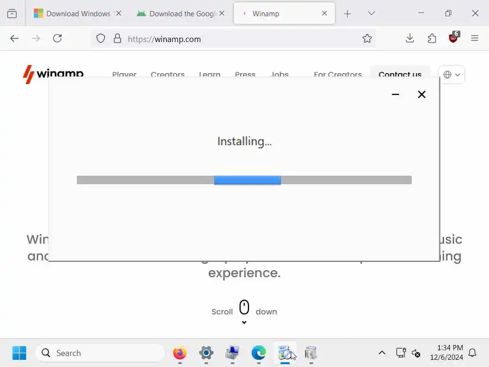Image resolution: width=489 pixels, height=367 pixels.
Task: Click the taskbar Search box
Action: point(100,353)
